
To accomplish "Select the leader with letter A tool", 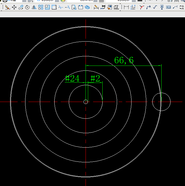I will (148, 7).
